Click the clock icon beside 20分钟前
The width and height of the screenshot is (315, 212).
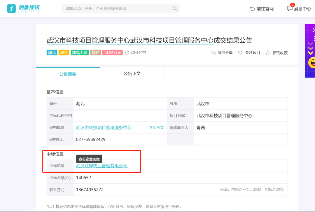click(127, 53)
